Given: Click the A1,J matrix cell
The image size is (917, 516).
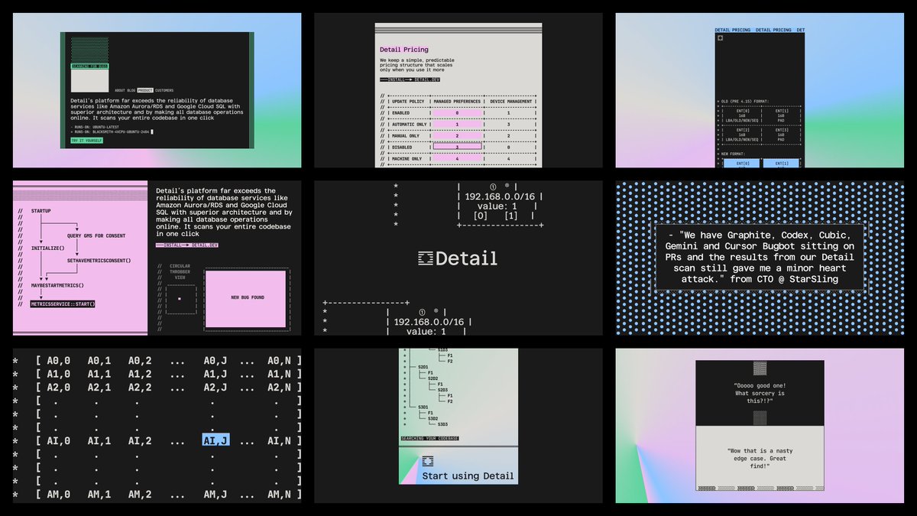Looking at the screenshot, I should tap(216, 373).
